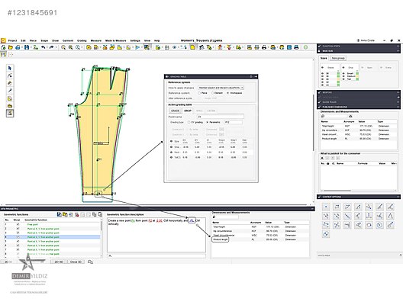Click the single point tool in Context Options
403x302 pixels.
pyautogui.click(x=326, y=207)
